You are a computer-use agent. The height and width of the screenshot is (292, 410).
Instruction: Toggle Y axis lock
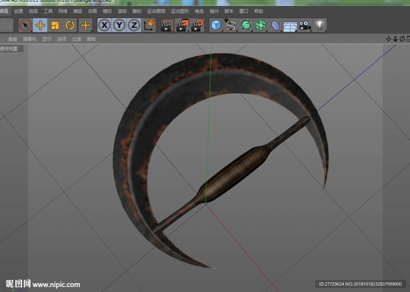tap(119, 25)
